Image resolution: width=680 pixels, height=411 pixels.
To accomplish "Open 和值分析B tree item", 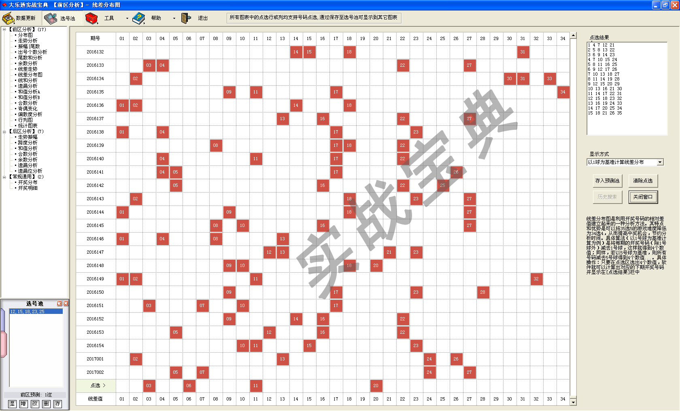I will [29, 97].
